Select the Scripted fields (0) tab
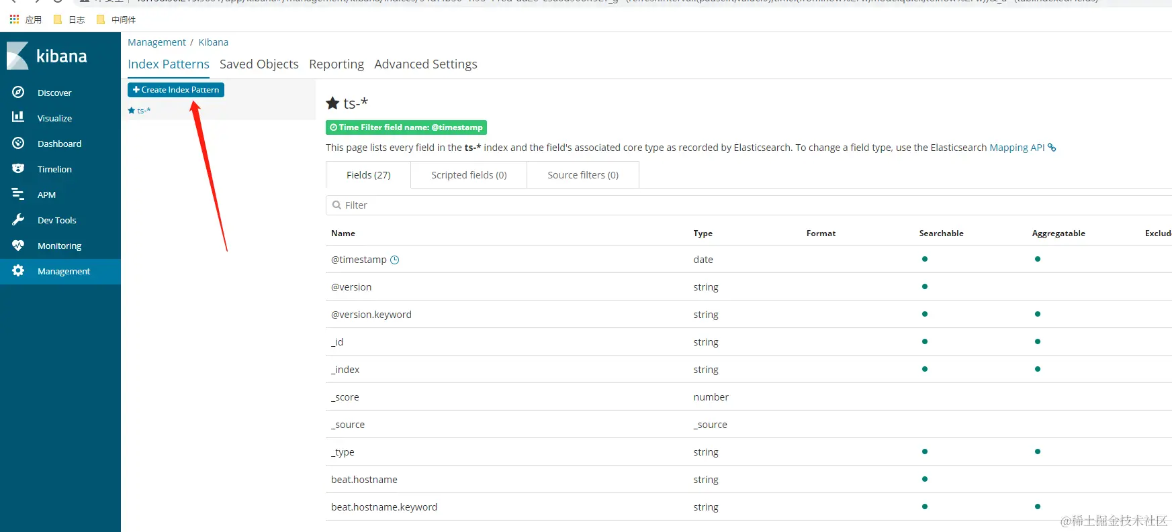The height and width of the screenshot is (532, 1172). click(469, 175)
